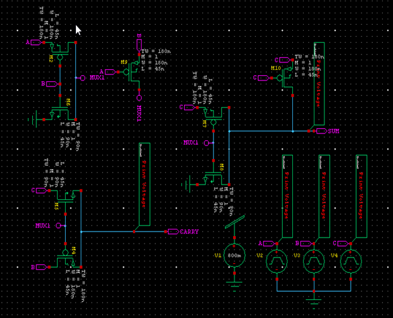Select port C connected to M5
The image size is (393, 318).
[x=42, y=191]
